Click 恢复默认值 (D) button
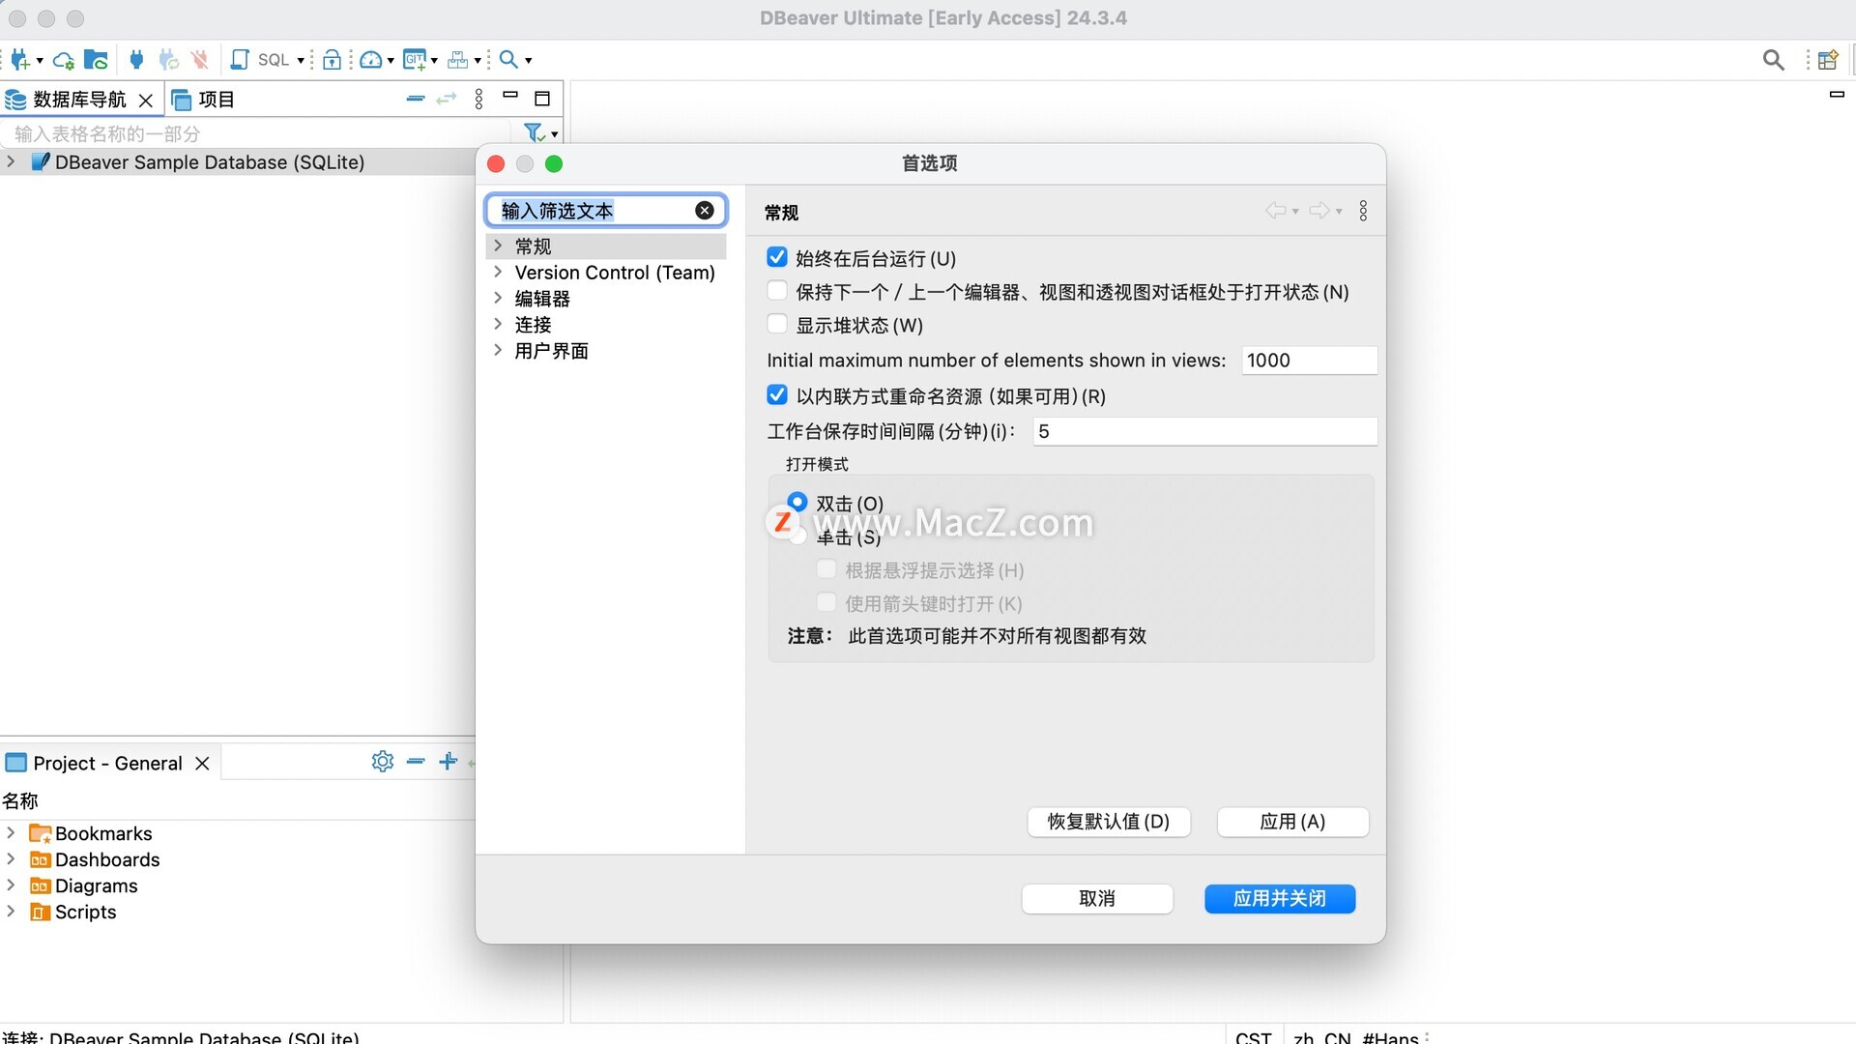1856x1044 pixels. (x=1109, y=822)
